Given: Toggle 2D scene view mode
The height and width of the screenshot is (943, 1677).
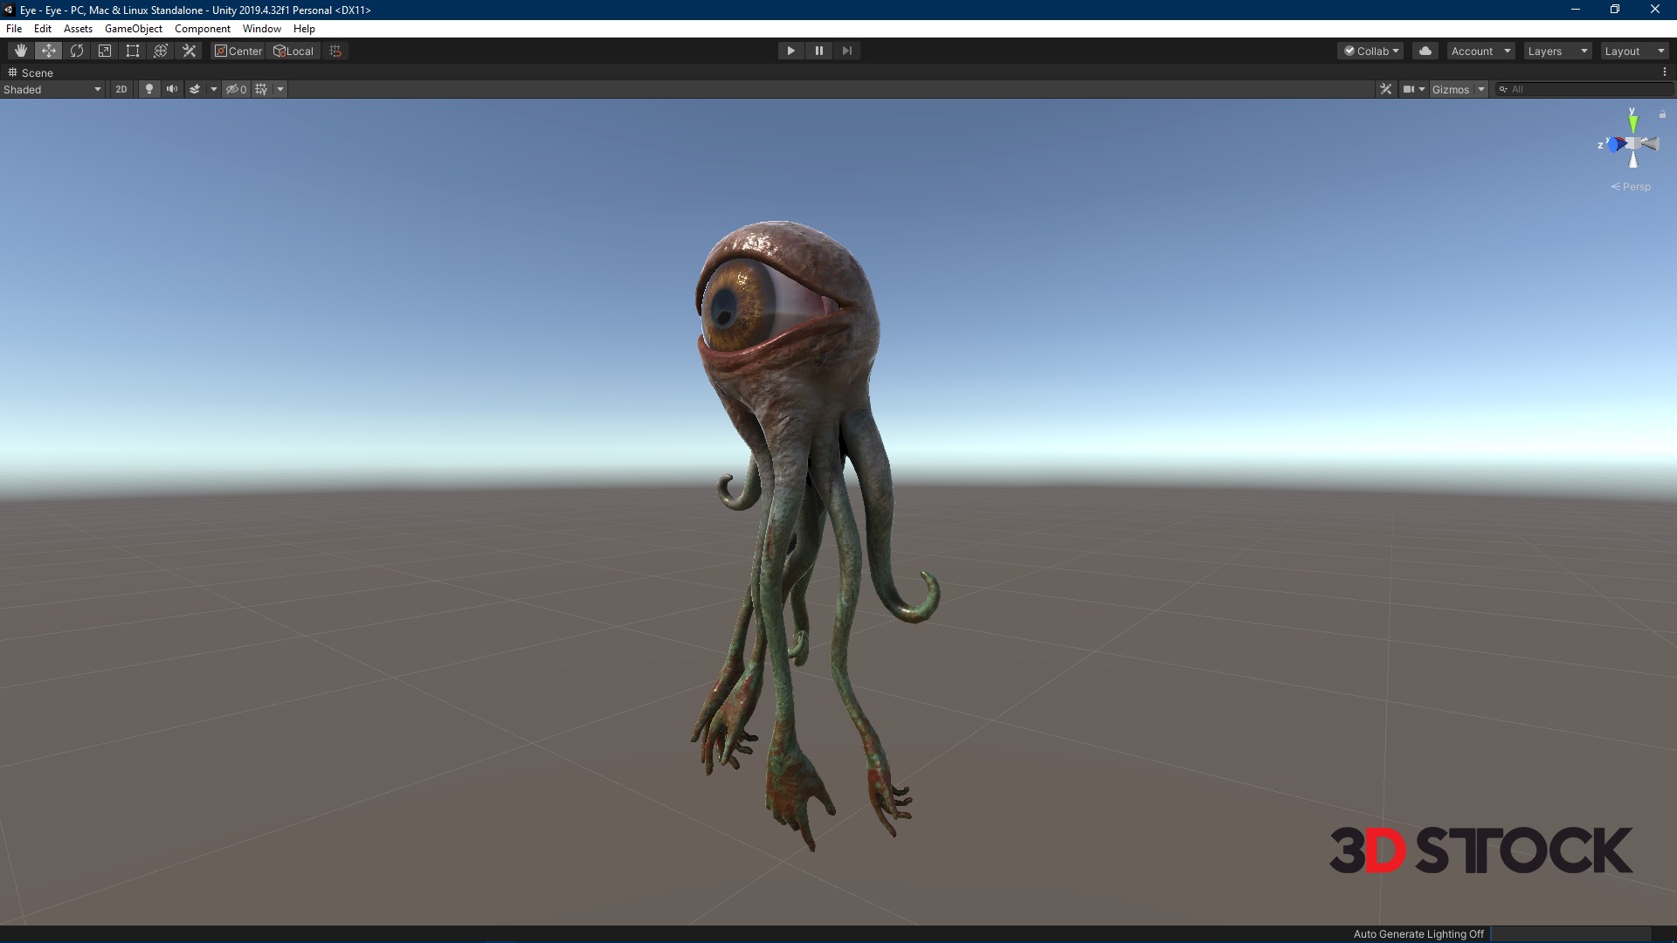Looking at the screenshot, I should tap(121, 89).
